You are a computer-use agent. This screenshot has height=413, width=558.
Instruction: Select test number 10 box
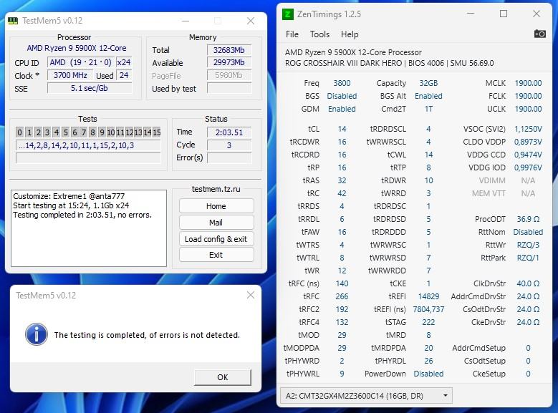[111, 132]
